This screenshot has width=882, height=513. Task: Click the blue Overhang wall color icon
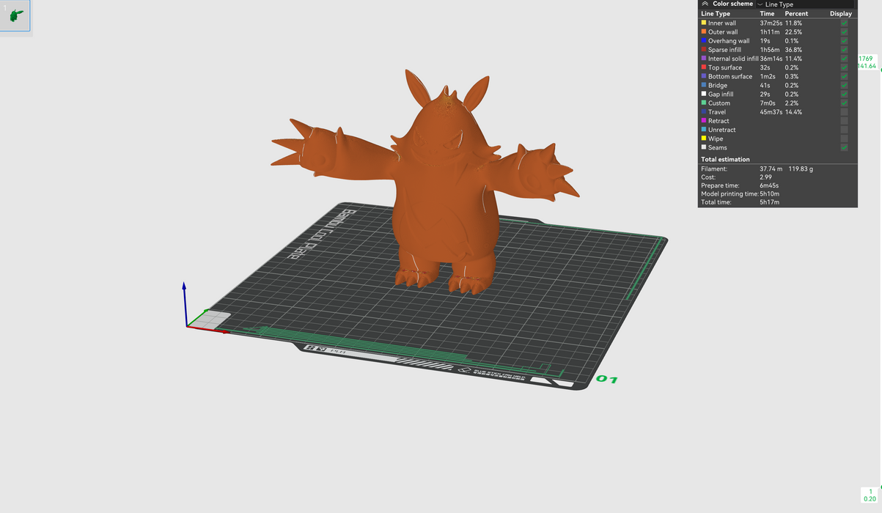click(704, 41)
